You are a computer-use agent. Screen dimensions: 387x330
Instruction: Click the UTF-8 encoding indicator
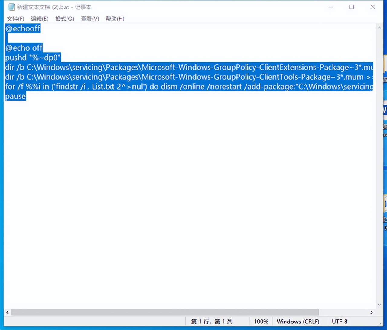(339, 321)
